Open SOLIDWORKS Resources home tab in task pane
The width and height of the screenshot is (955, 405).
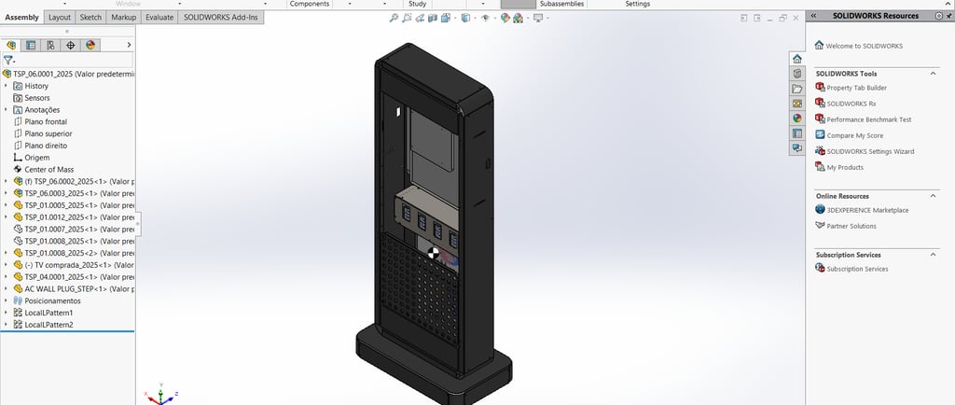[797, 59]
